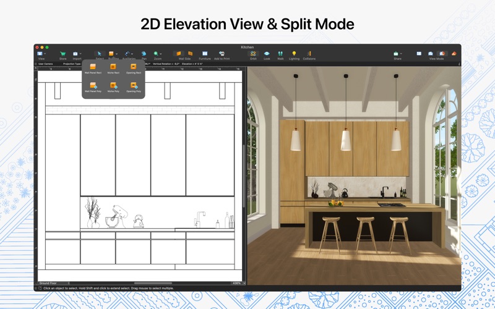Switch to 3D only view mode

click(x=454, y=54)
